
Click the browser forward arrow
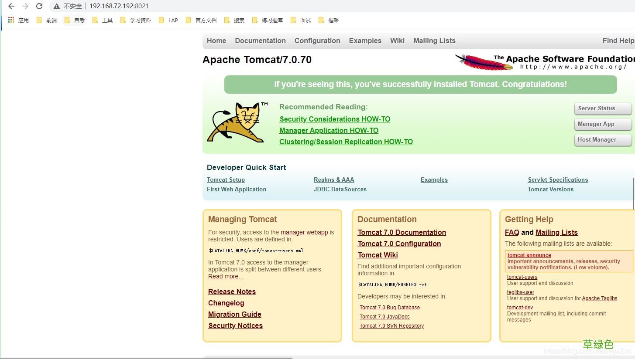pos(25,6)
